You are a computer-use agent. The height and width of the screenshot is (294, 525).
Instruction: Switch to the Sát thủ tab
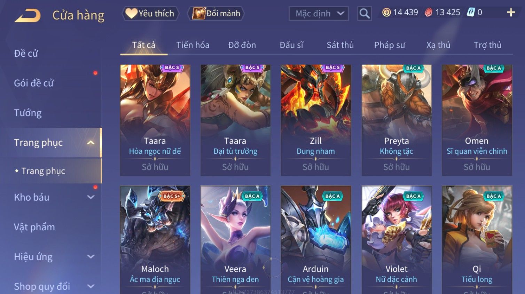[x=340, y=45]
